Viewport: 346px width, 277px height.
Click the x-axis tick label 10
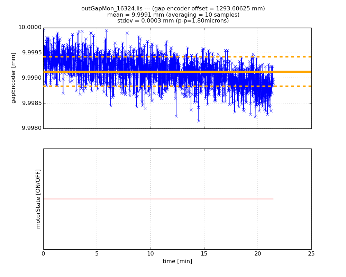point(151,254)
